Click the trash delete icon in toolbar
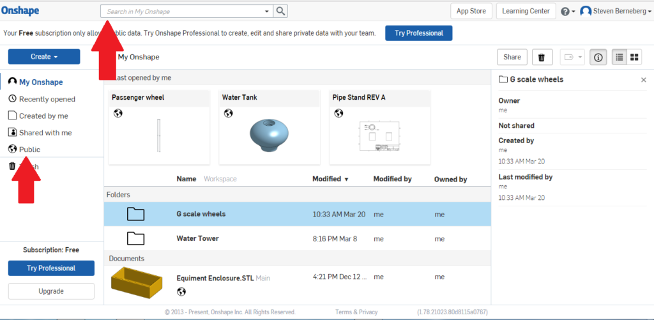The width and height of the screenshot is (654, 320). tap(542, 57)
